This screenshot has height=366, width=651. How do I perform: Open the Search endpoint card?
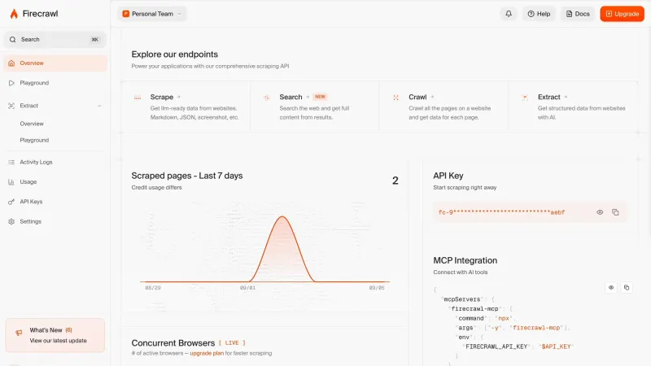tap(315, 107)
